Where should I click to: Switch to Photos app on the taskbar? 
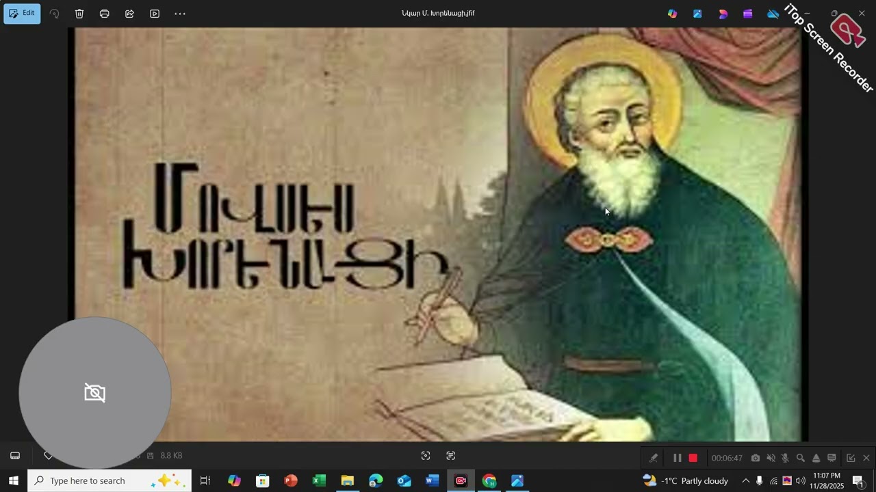pos(517,480)
